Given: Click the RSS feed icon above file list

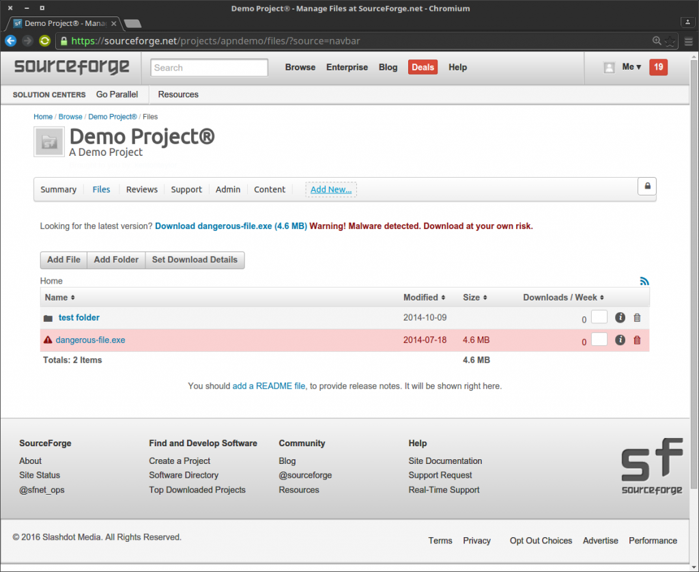Looking at the screenshot, I should tap(644, 281).
